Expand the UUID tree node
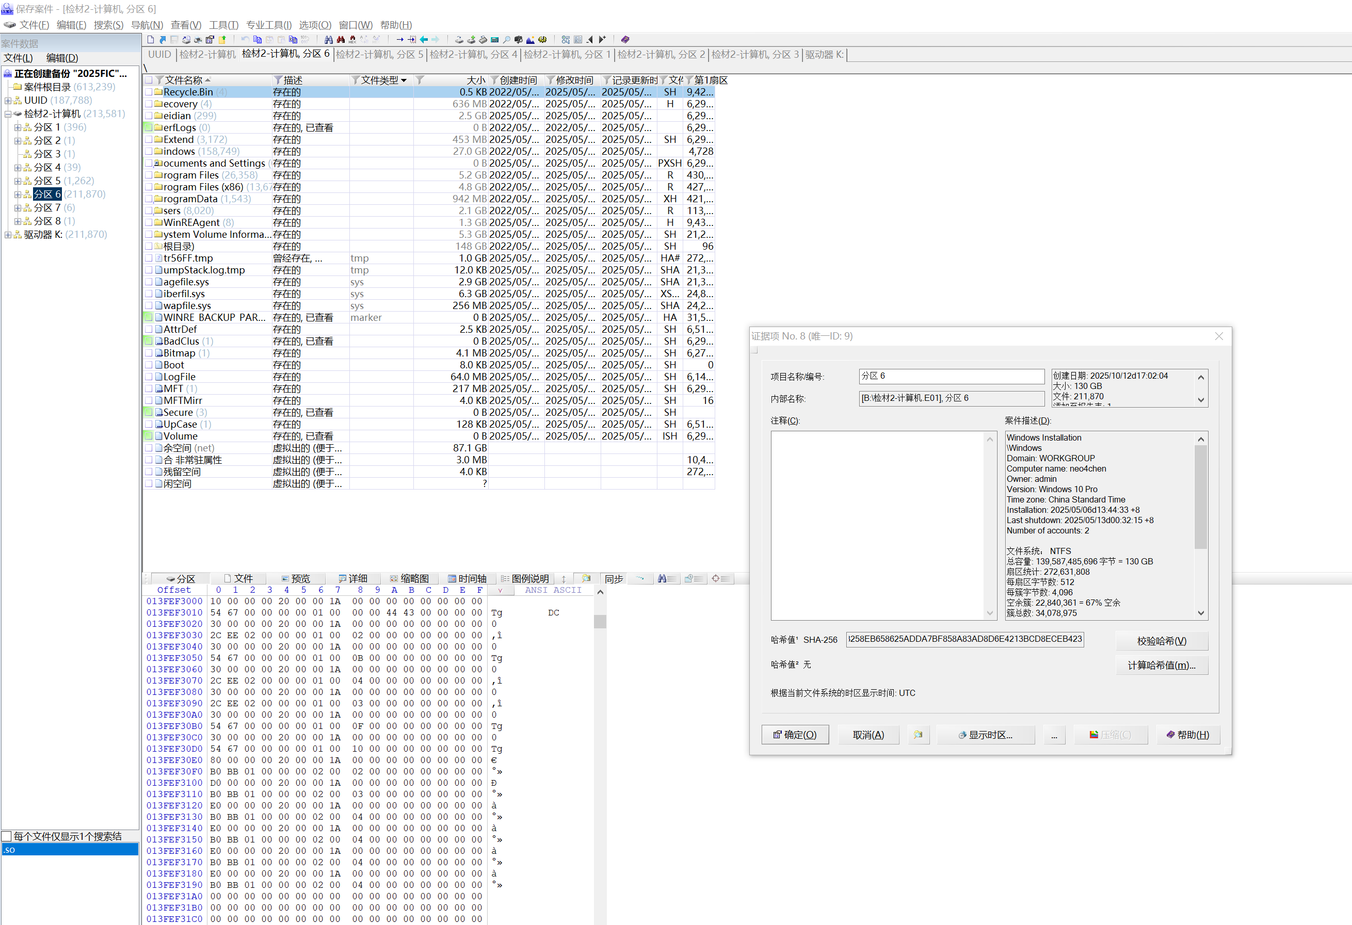This screenshot has width=1352, height=925. 8,101
